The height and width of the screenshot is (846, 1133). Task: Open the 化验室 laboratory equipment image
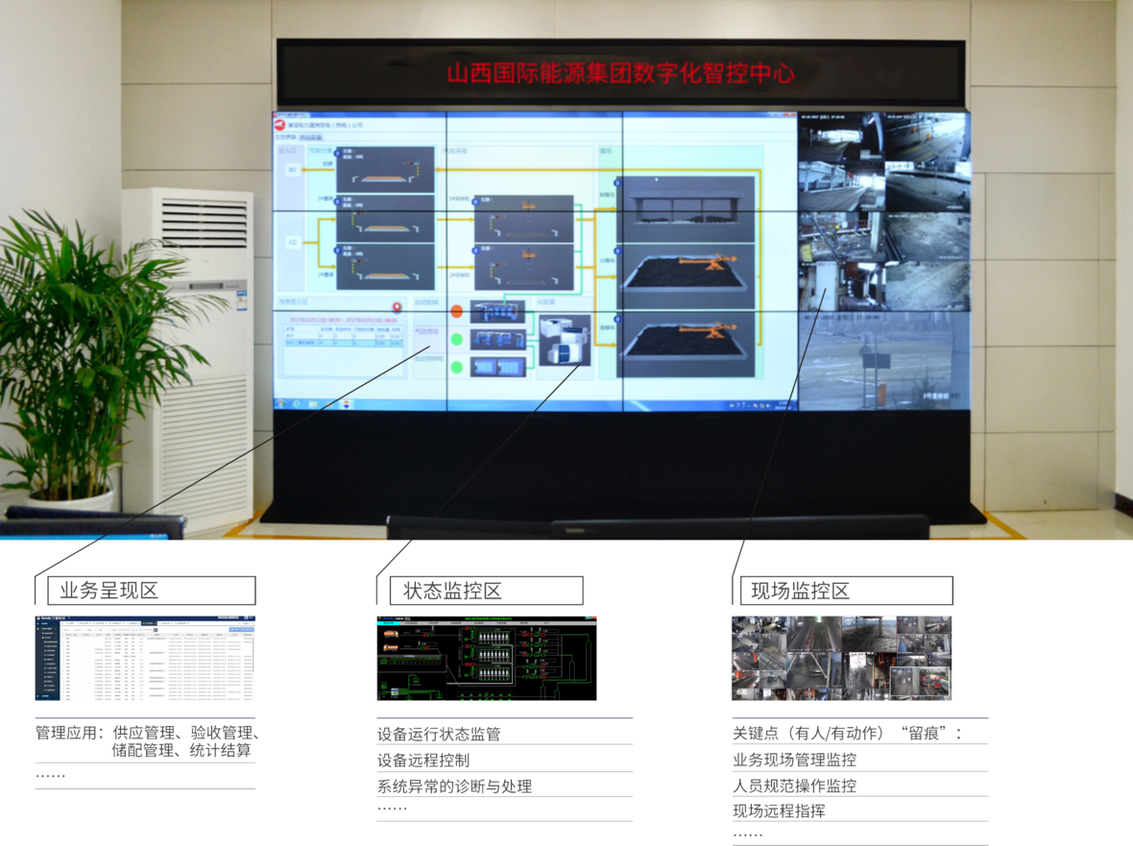click(x=565, y=340)
